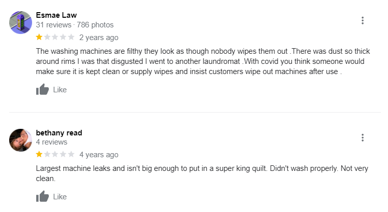
Task: Click the gold star in Esmae Law's rating
Action: point(39,37)
